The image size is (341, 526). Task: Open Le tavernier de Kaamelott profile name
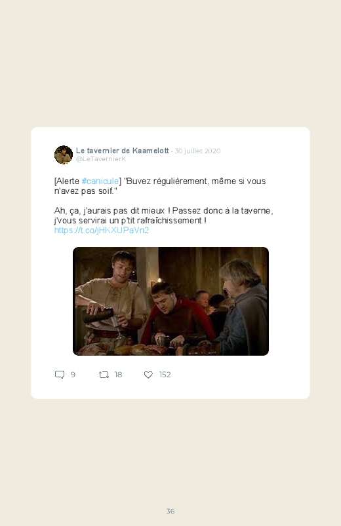tap(122, 151)
